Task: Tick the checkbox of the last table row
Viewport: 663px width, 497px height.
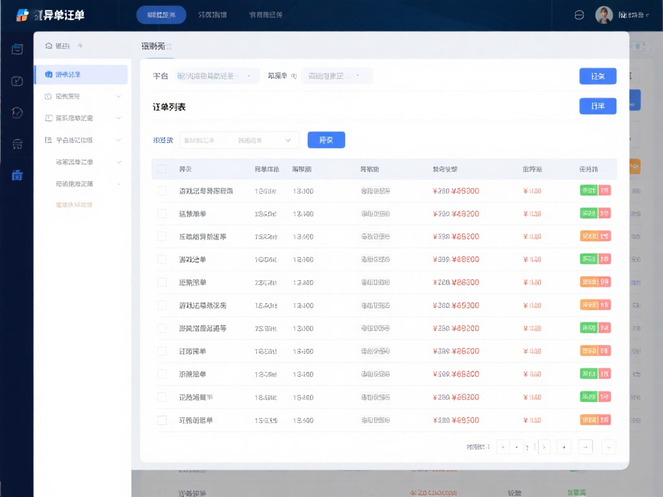Action: [162, 420]
